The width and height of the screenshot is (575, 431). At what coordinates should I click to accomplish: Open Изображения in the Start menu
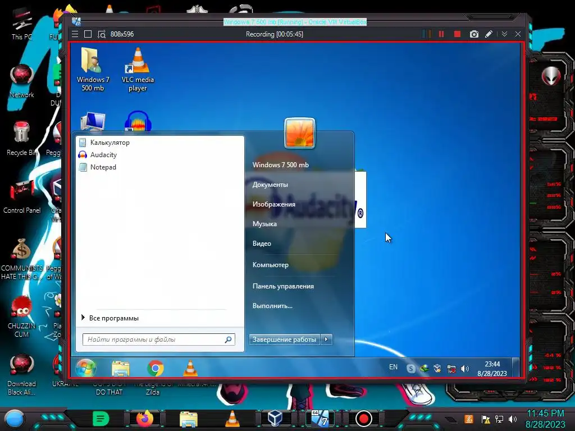pyautogui.click(x=274, y=204)
